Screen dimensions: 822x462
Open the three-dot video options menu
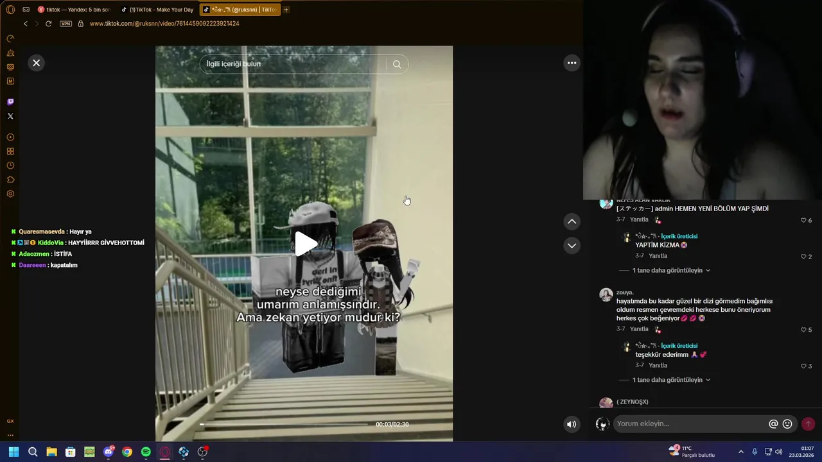coord(572,63)
